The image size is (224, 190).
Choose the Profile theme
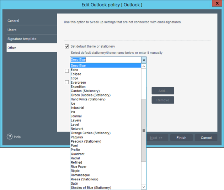click(106, 150)
